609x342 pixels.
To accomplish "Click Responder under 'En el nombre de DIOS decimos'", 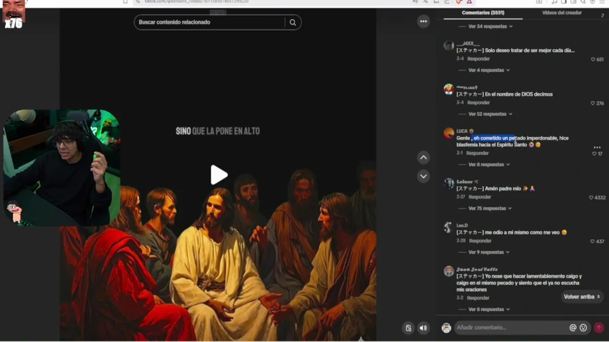I will click(478, 103).
